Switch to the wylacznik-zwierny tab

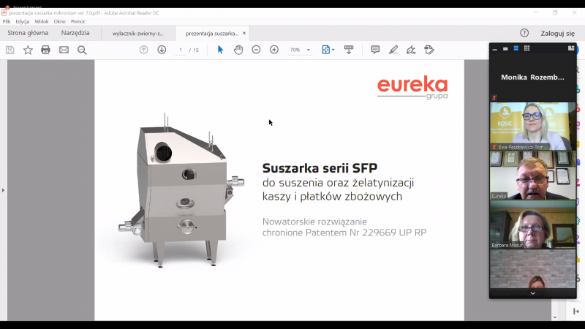[x=137, y=34]
